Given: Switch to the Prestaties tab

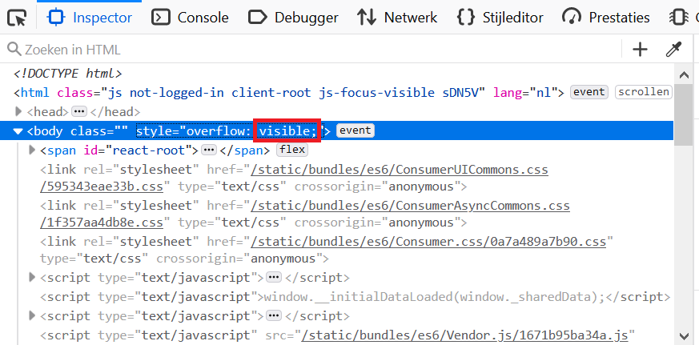Looking at the screenshot, I should [x=606, y=17].
